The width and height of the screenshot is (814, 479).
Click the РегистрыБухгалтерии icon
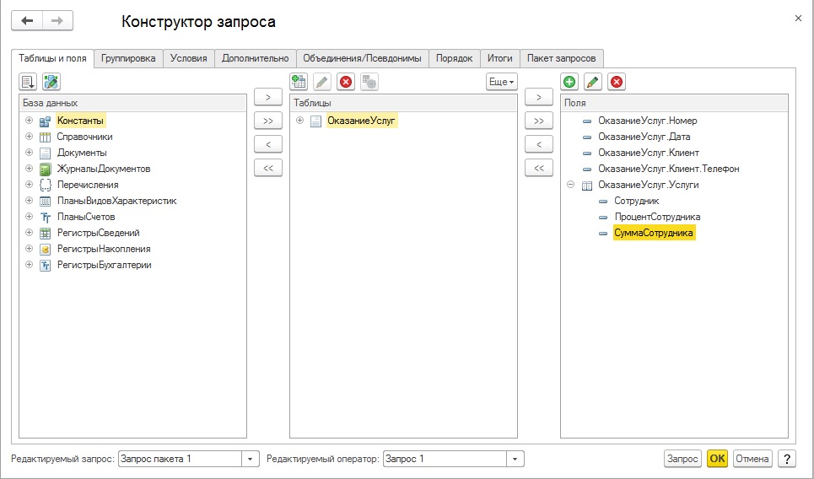(x=46, y=265)
